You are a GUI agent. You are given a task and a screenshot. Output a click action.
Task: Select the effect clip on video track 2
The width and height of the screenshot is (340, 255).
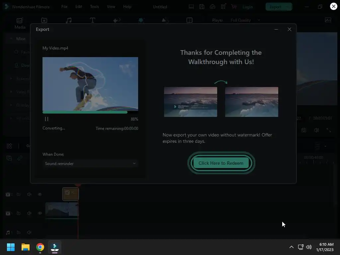click(x=70, y=194)
